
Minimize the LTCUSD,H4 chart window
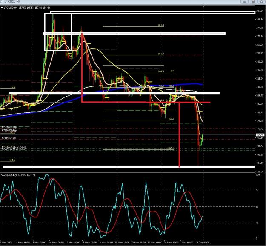245,2
